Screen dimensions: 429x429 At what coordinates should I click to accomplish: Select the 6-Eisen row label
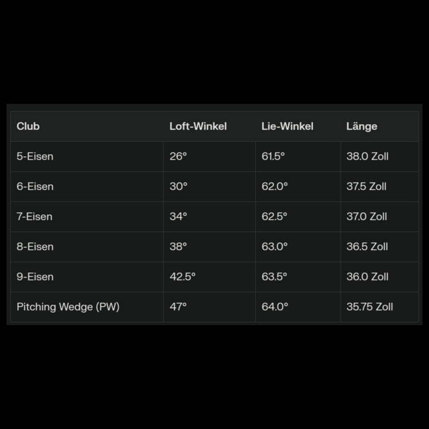coord(35,186)
